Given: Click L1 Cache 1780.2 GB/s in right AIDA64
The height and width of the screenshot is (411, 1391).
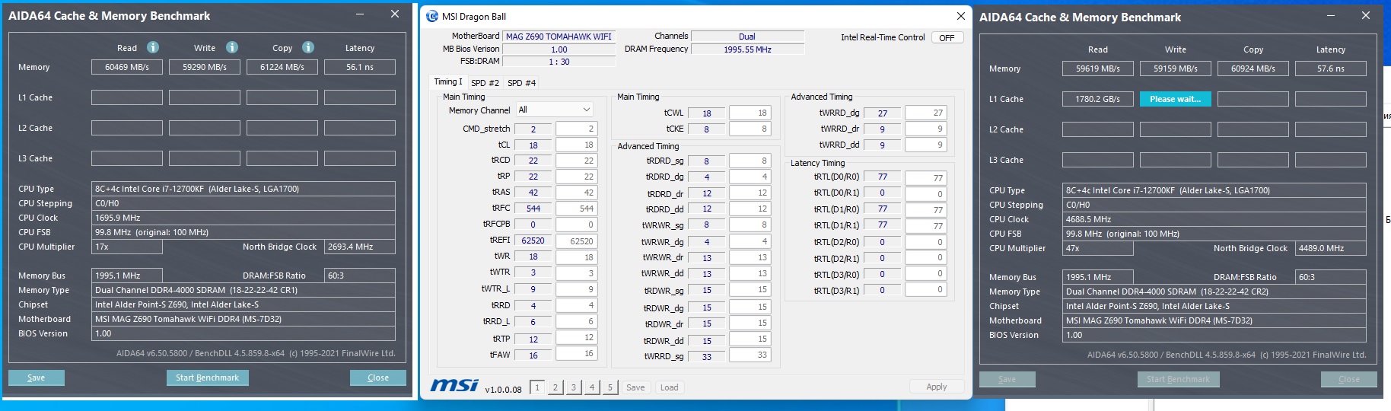Looking at the screenshot, I should point(1098,99).
